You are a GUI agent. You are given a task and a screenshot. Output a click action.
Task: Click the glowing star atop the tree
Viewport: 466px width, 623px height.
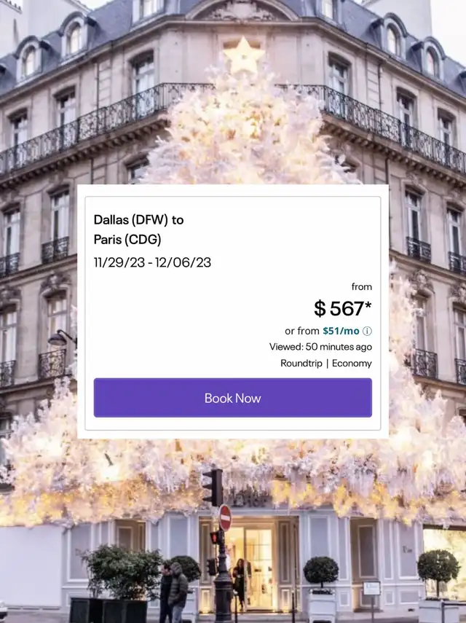coord(243,56)
